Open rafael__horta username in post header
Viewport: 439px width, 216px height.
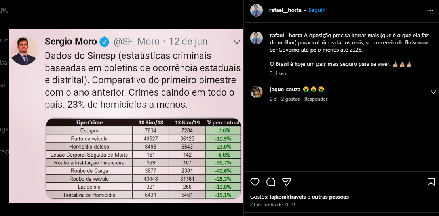pyautogui.click(x=285, y=10)
